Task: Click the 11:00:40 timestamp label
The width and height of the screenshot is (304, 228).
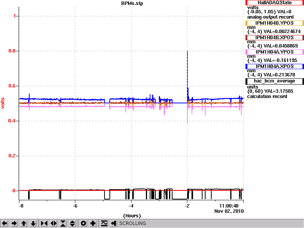Action: point(229,206)
